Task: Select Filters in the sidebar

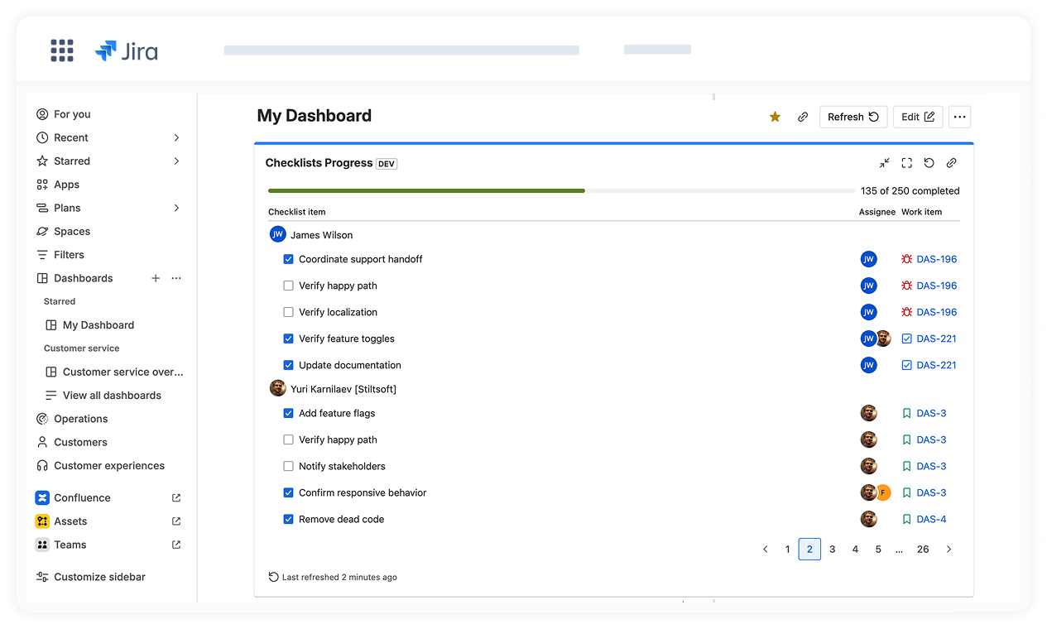Action: coord(69,255)
